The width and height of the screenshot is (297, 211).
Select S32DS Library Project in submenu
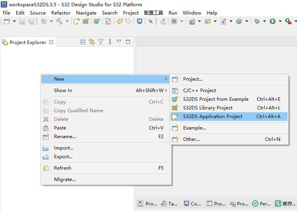(x=229, y=108)
